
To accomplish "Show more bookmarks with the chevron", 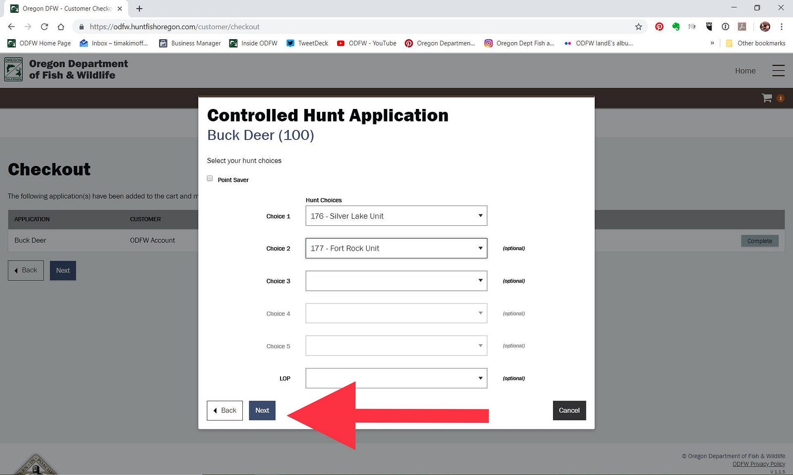I will pos(712,43).
